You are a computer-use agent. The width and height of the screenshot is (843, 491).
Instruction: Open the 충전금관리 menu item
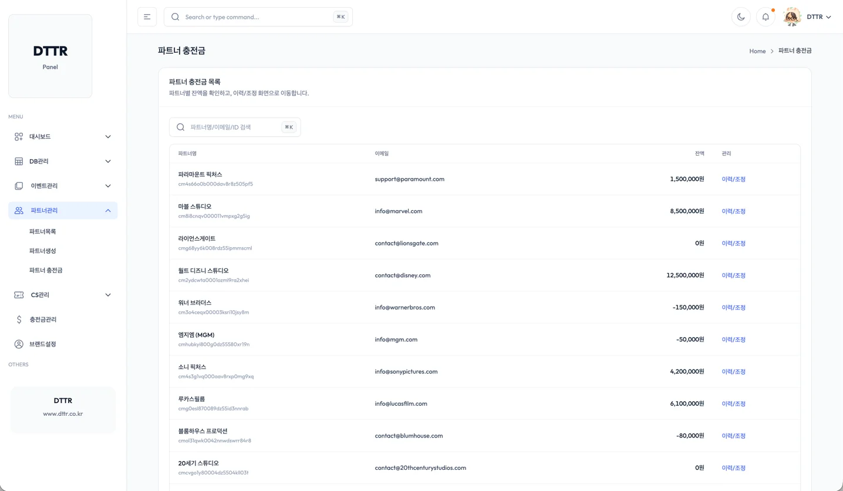point(63,320)
